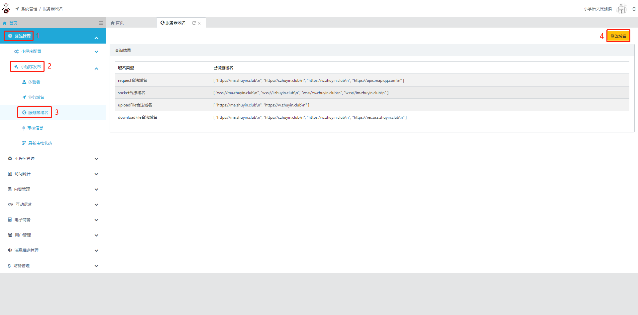The image size is (638, 315).
Task: Click the refresh icon on 服务器域名 tab
Action: [x=194, y=23]
